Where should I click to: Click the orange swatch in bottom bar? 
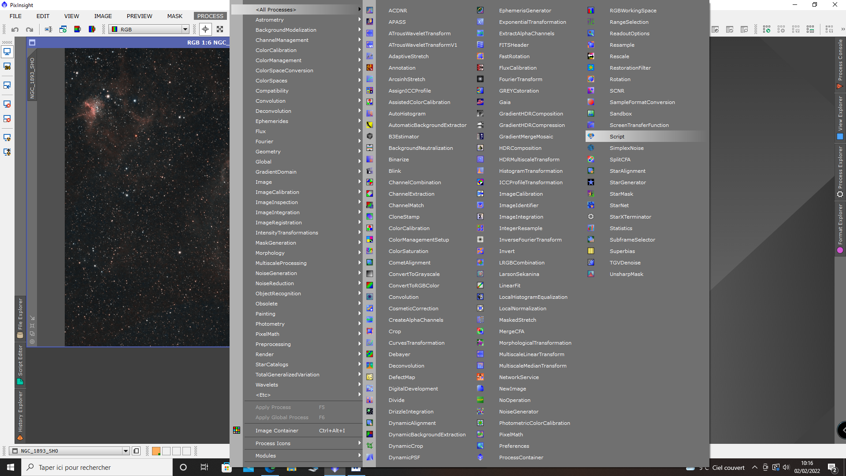point(156,451)
